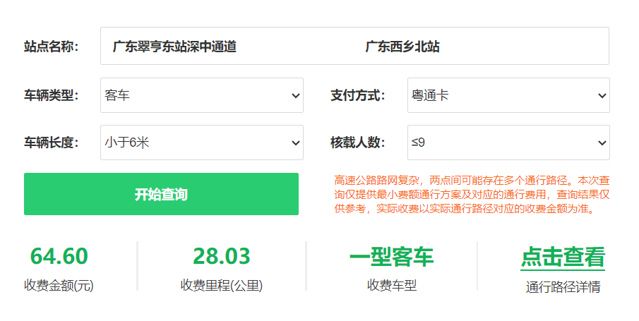
Task: Open the 支付方式 dropdown showing 粤通卡
Action: point(508,95)
